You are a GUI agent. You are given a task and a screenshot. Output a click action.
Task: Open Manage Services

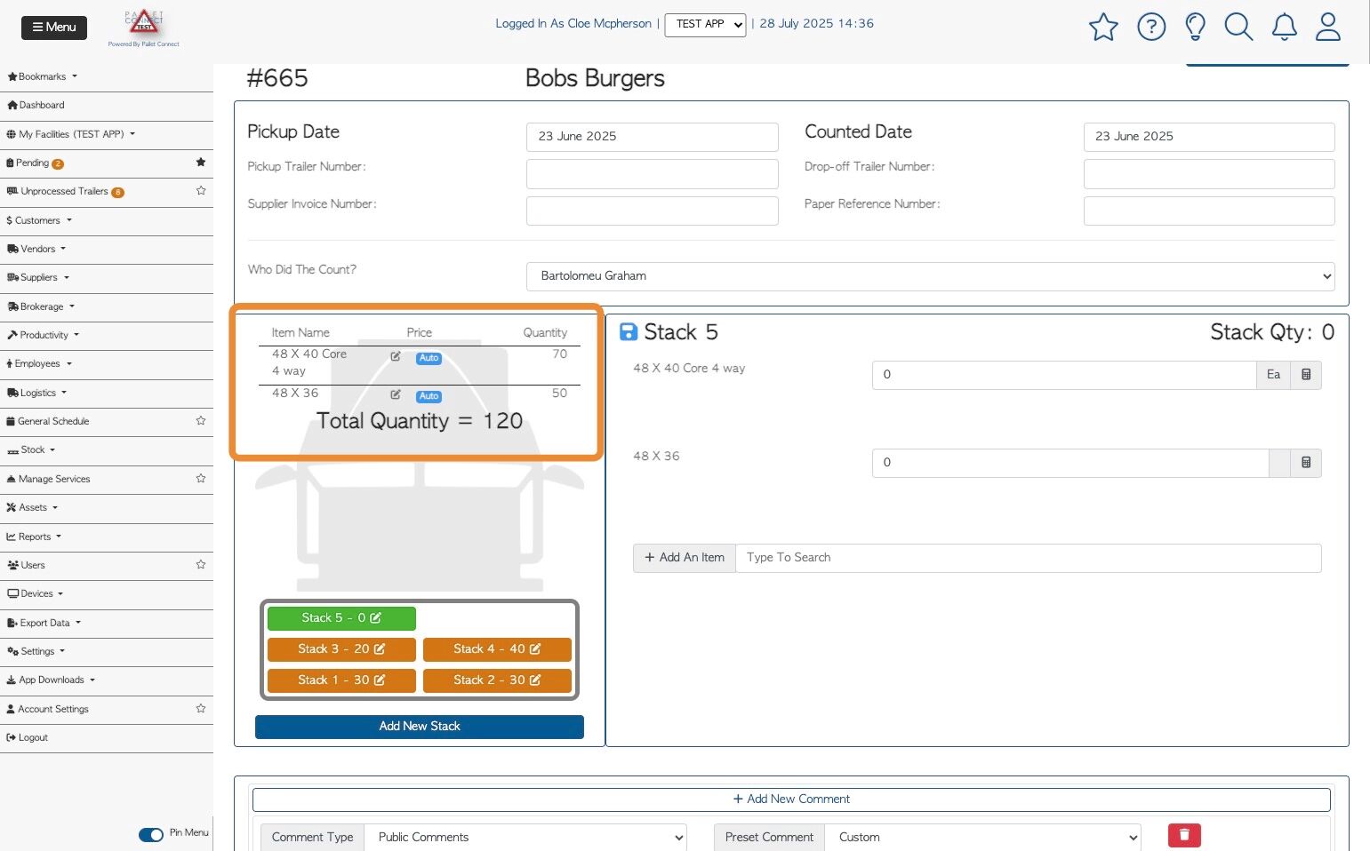pyautogui.click(x=49, y=479)
